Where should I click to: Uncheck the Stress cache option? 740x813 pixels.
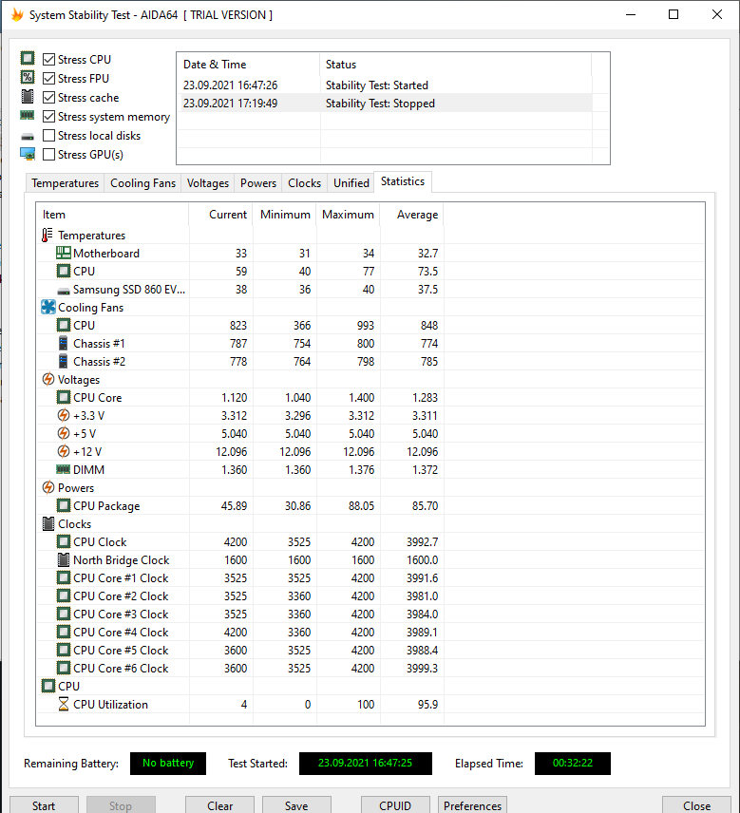48,98
